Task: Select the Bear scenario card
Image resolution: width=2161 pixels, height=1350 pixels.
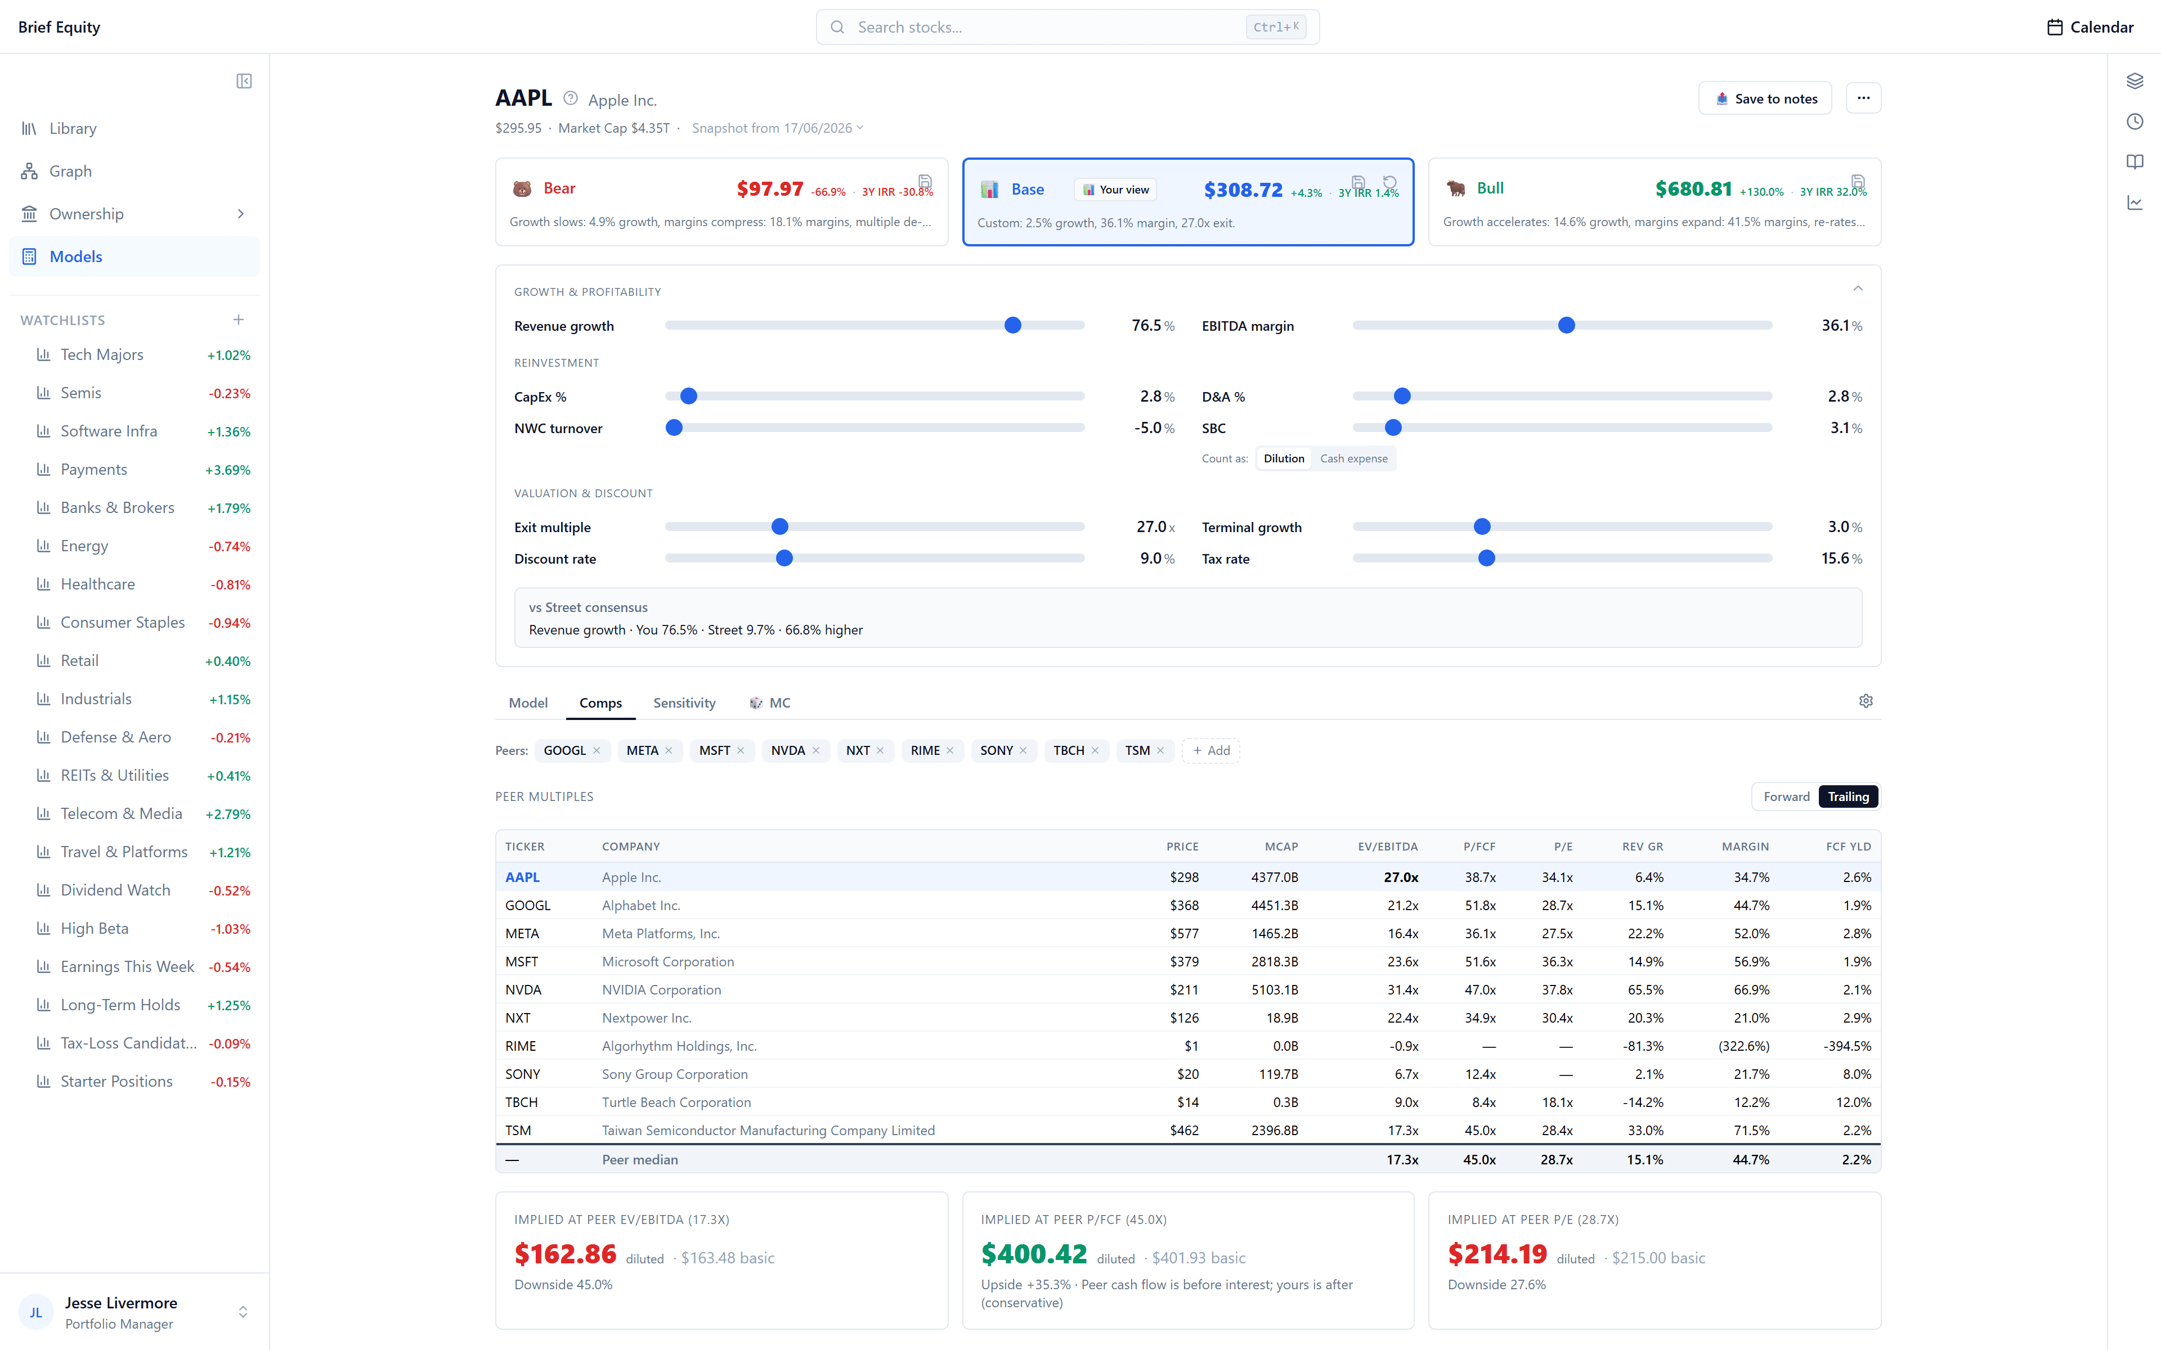Action: [x=721, y=202]
